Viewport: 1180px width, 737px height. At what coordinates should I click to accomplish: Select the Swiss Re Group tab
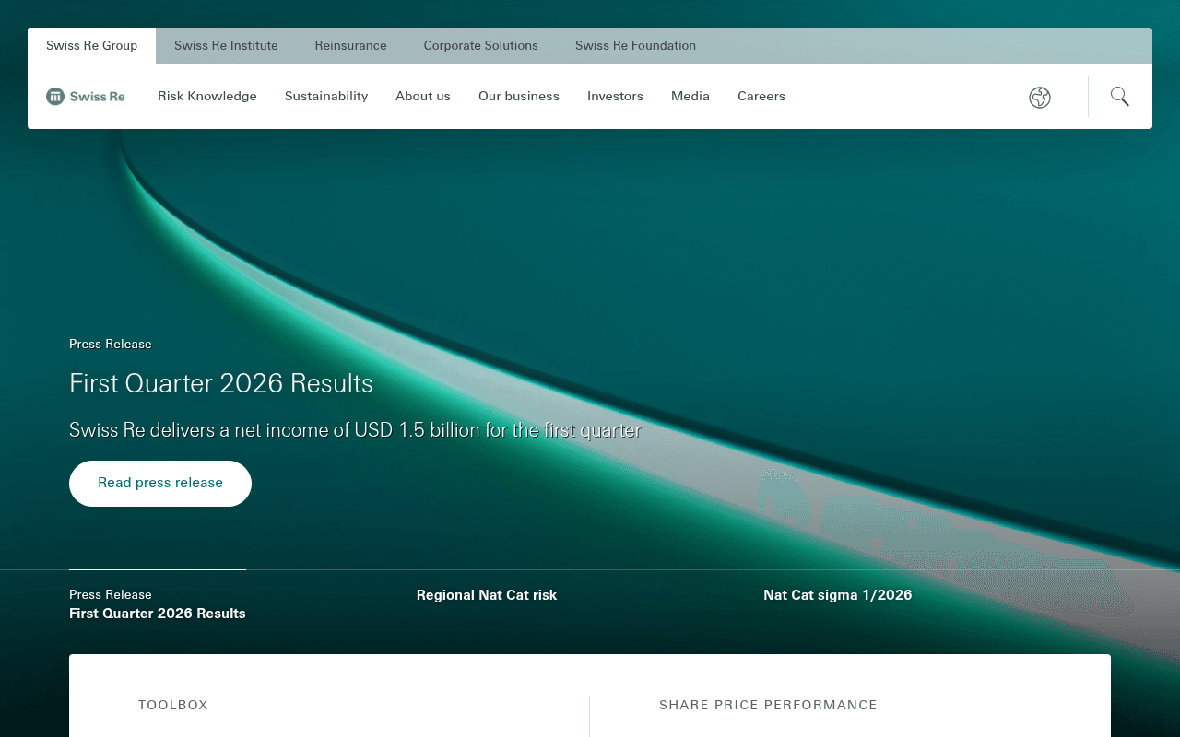tap(92, 46)
